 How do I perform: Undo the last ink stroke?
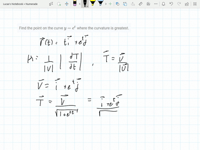point(171,4)
